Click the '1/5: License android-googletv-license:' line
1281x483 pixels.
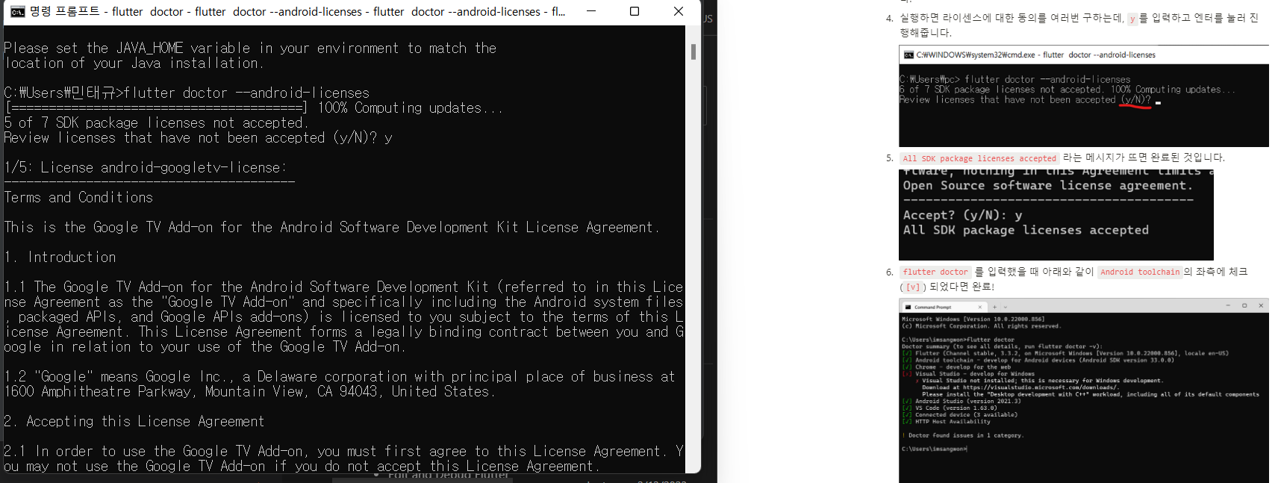(146, 167)
